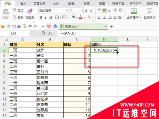Screen dimensions: 159x119
Task: Undo the last action
Action: (30, 26)
